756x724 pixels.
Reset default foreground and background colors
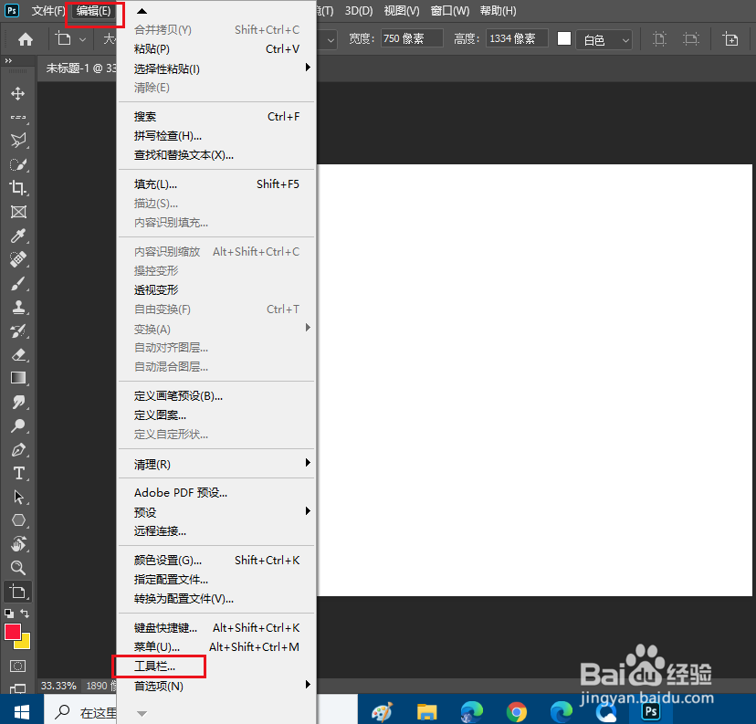click(x=9, y=614)
